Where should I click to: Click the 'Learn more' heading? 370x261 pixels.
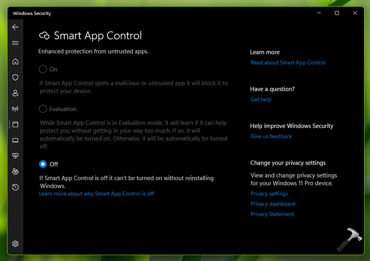[265, 52]
